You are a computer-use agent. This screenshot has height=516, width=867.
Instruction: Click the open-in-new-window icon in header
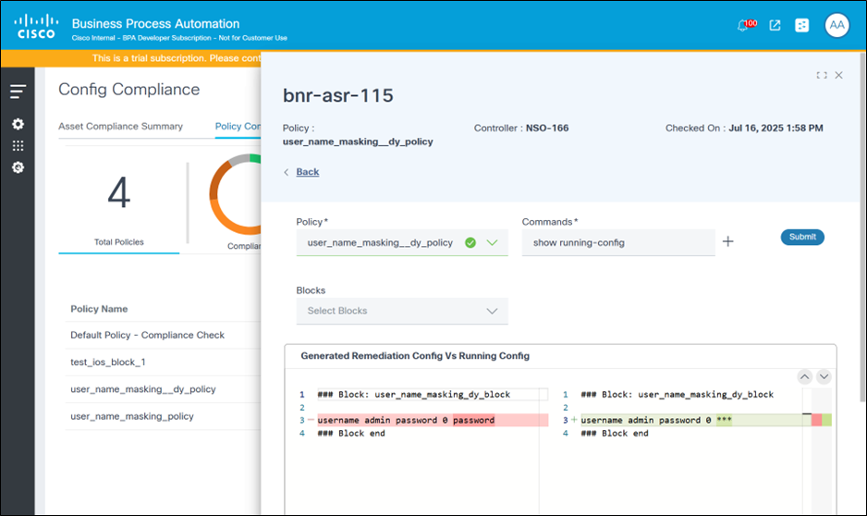click(x=775, y=26)
